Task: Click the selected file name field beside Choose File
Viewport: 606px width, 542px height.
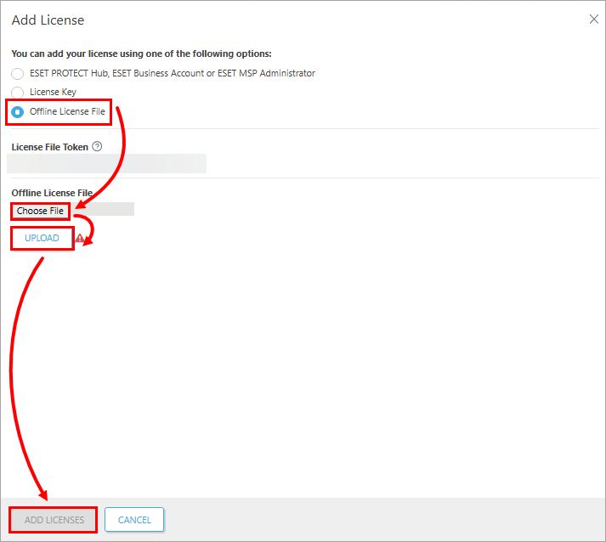Action: pos(102,209)
